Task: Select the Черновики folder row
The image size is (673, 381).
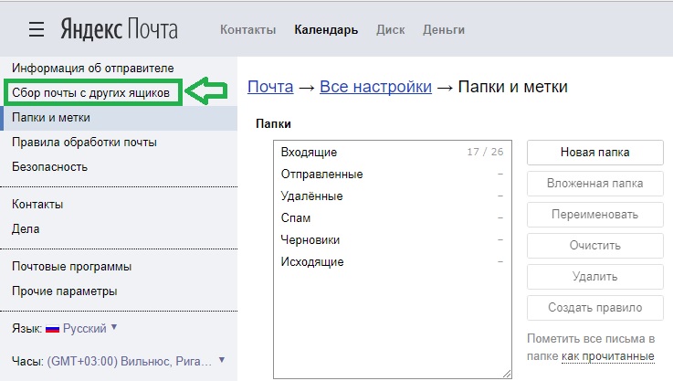Action: (x=393, y=239)
